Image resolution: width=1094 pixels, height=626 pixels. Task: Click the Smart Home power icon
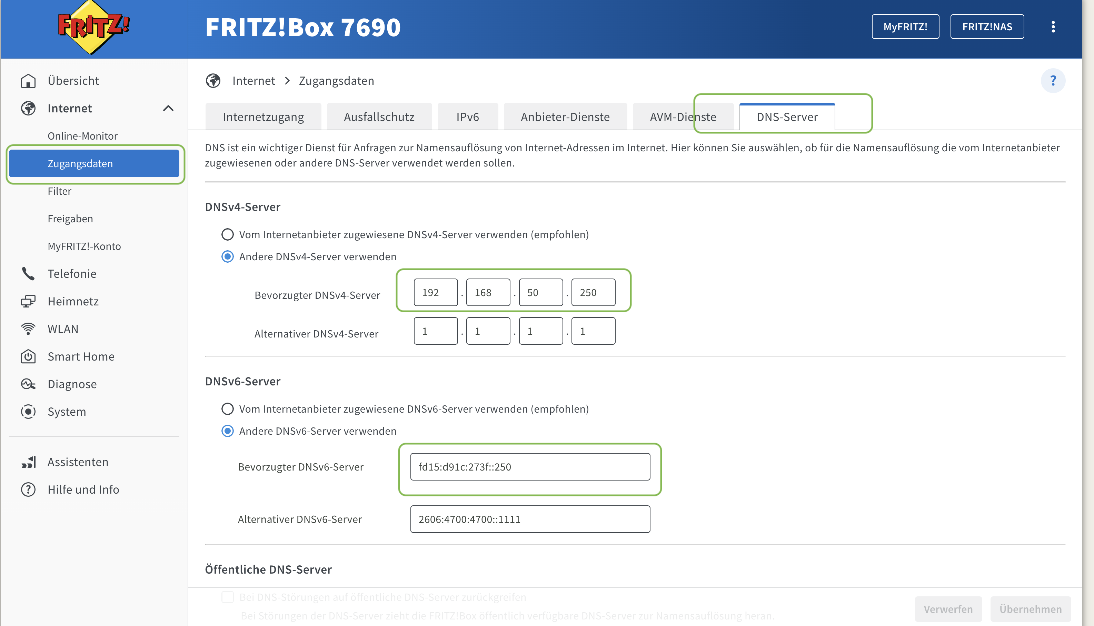[28, 356]
